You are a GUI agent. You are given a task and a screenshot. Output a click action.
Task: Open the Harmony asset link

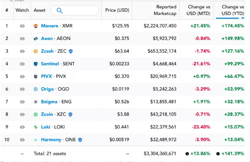click(51, 140)
